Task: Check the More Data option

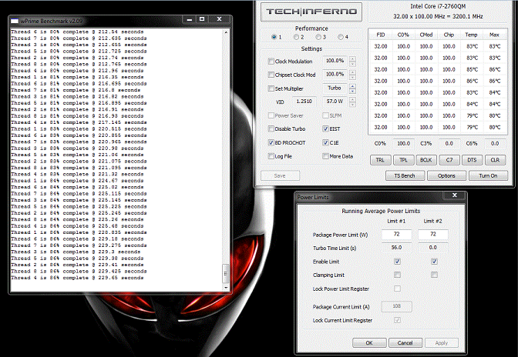Action: (325, 156)
